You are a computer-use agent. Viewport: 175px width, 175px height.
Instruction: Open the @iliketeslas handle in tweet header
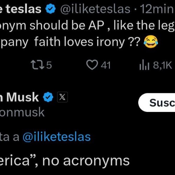tap(95, 9)
